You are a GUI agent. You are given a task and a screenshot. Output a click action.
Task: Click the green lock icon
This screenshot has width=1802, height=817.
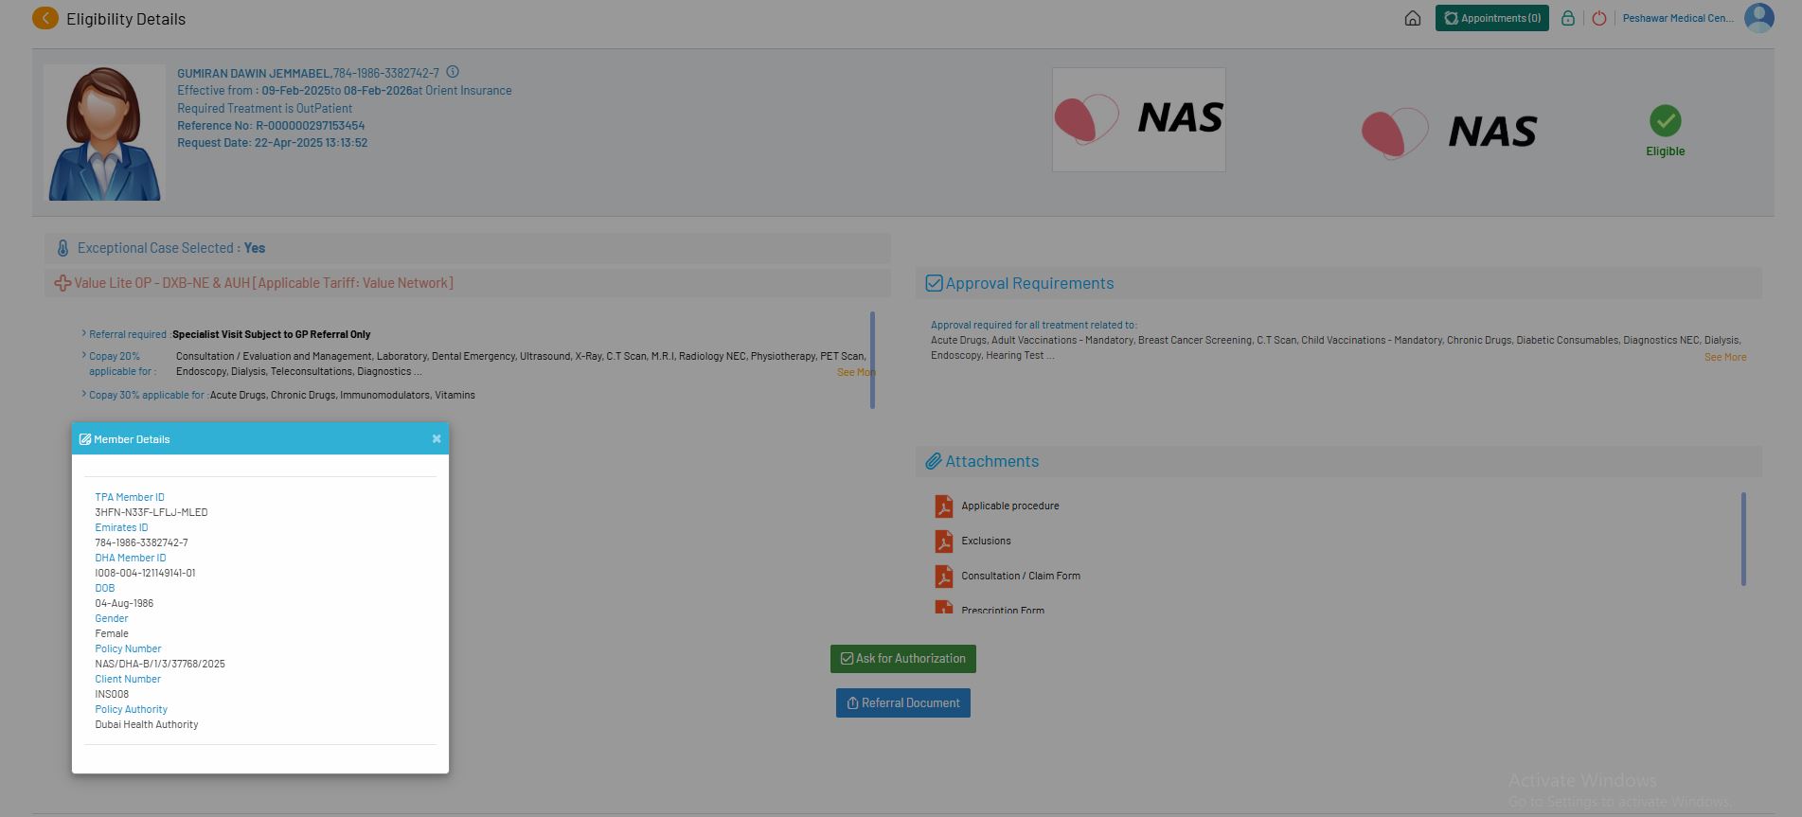(1568, 18)
